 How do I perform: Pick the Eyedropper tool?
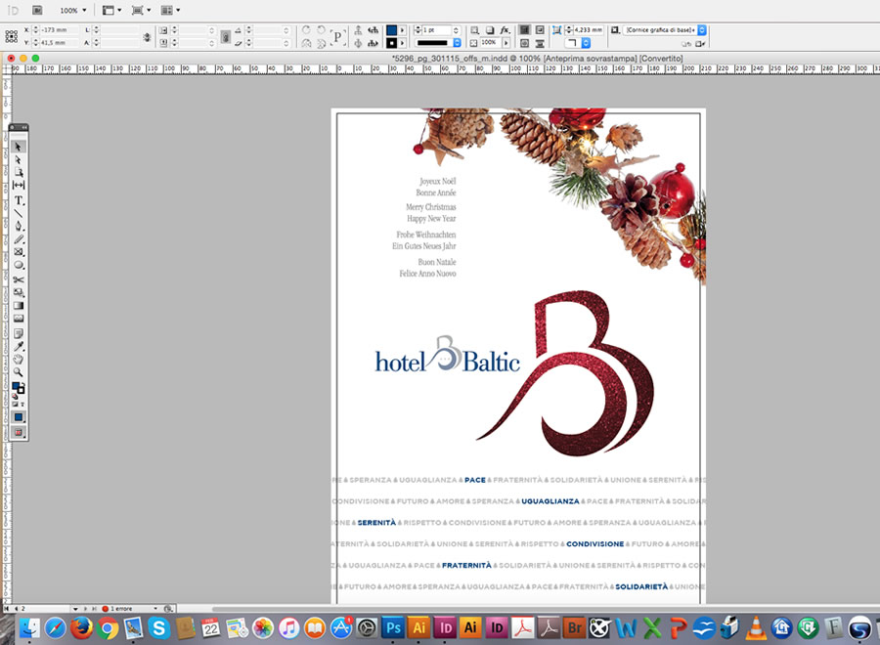[x=19, y=346]
